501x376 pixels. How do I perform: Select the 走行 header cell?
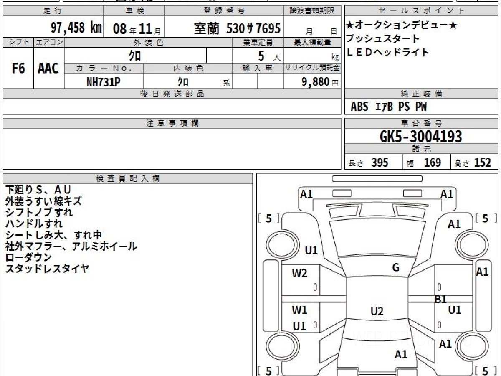(x=53, y=11)
